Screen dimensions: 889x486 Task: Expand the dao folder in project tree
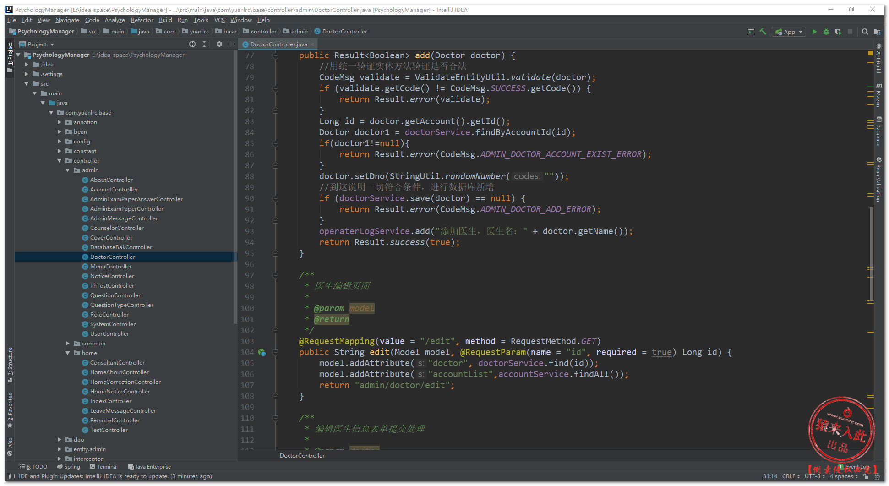click(x=60, y=440)
